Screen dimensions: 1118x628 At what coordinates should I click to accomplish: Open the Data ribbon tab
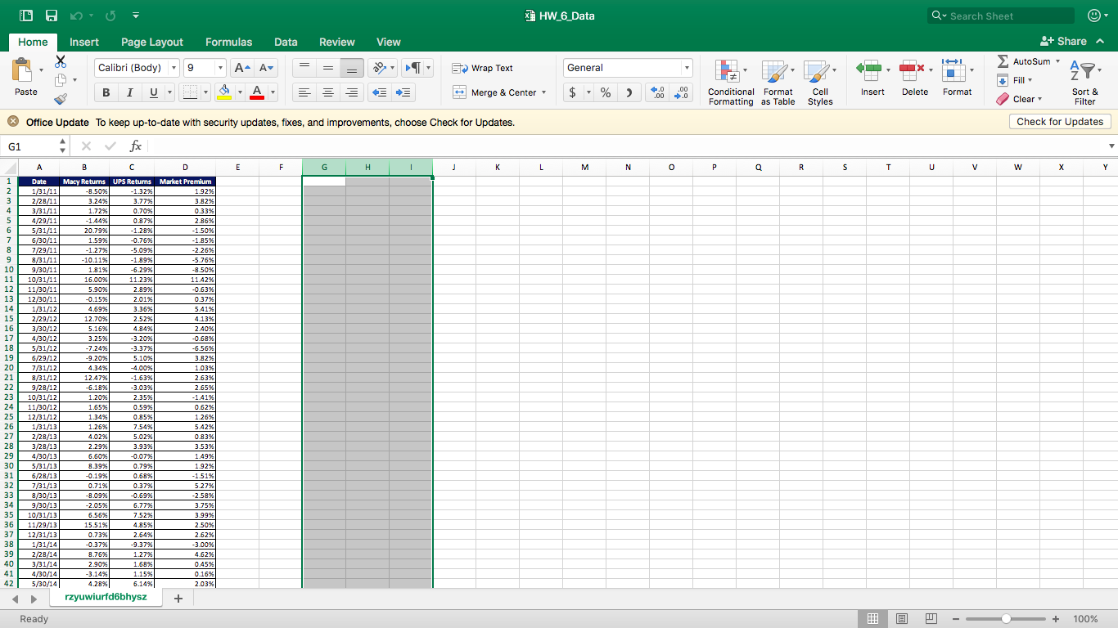pyautogui.click(x=286, y=42)
